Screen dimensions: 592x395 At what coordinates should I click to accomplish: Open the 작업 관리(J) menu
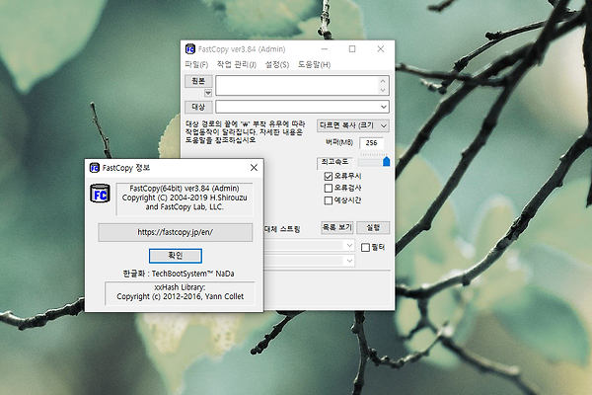237,64
